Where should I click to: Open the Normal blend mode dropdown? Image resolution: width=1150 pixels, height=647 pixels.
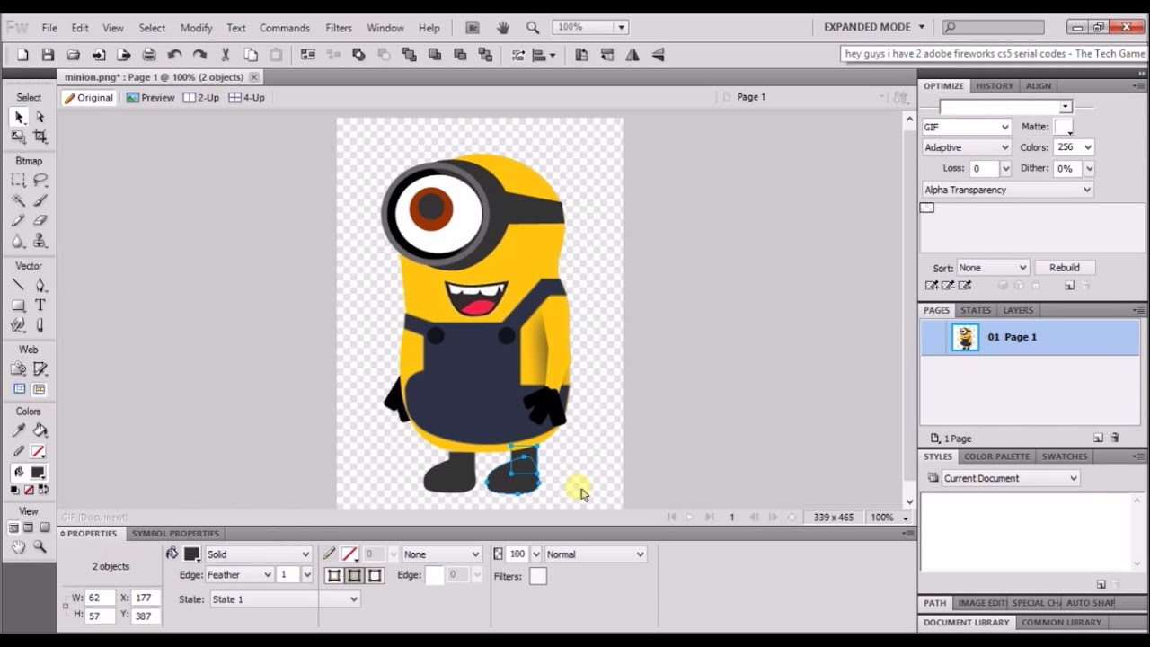pos(596,554)
